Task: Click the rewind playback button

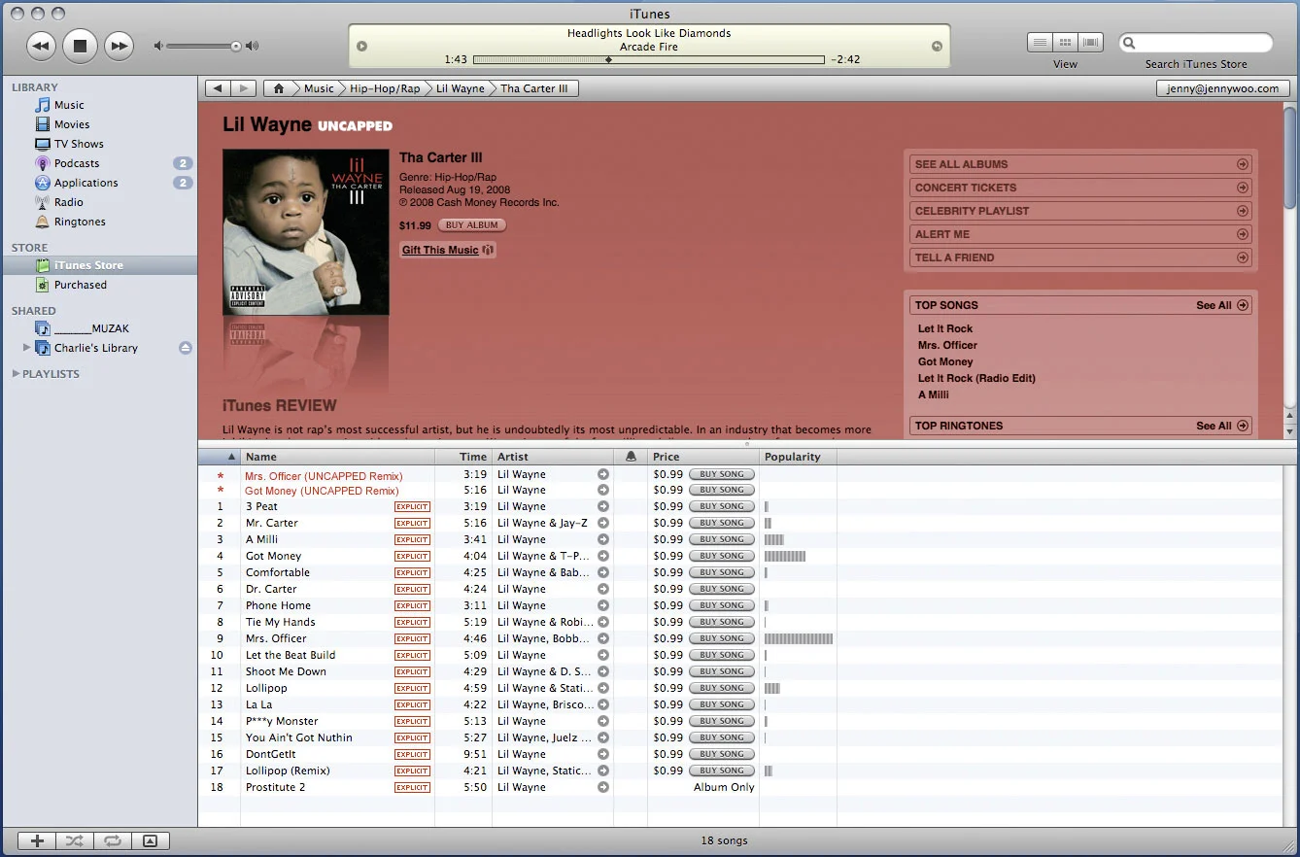Action: [x=41, y=45]
